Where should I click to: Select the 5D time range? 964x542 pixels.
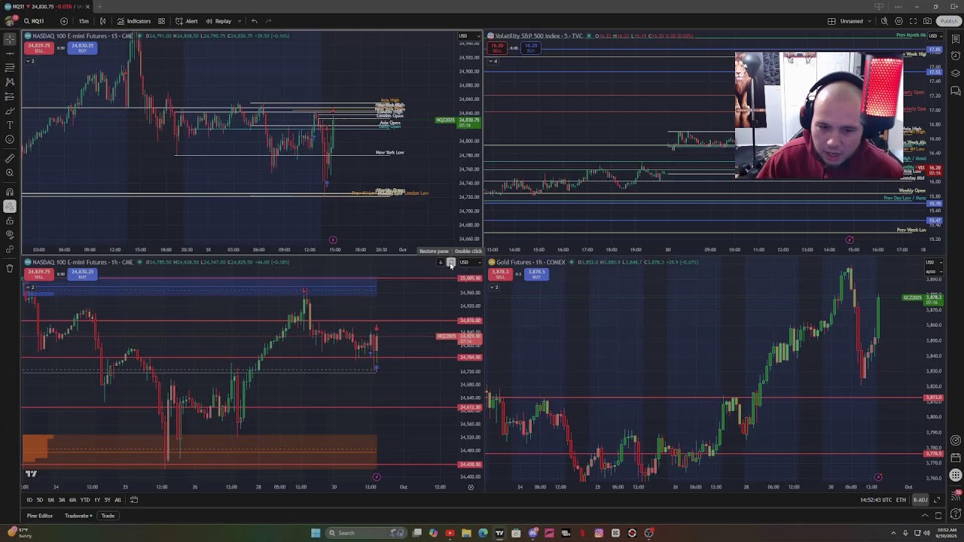(x=40, y=500)
